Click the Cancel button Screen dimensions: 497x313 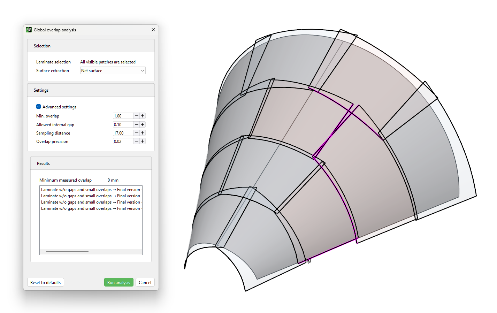pyautogui.click(x=145, y=282)
